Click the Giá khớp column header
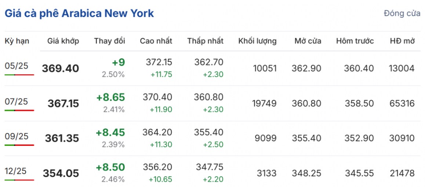 pos(63,41)
